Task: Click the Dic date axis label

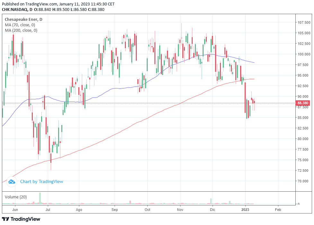Action: (x=213, y=210)
